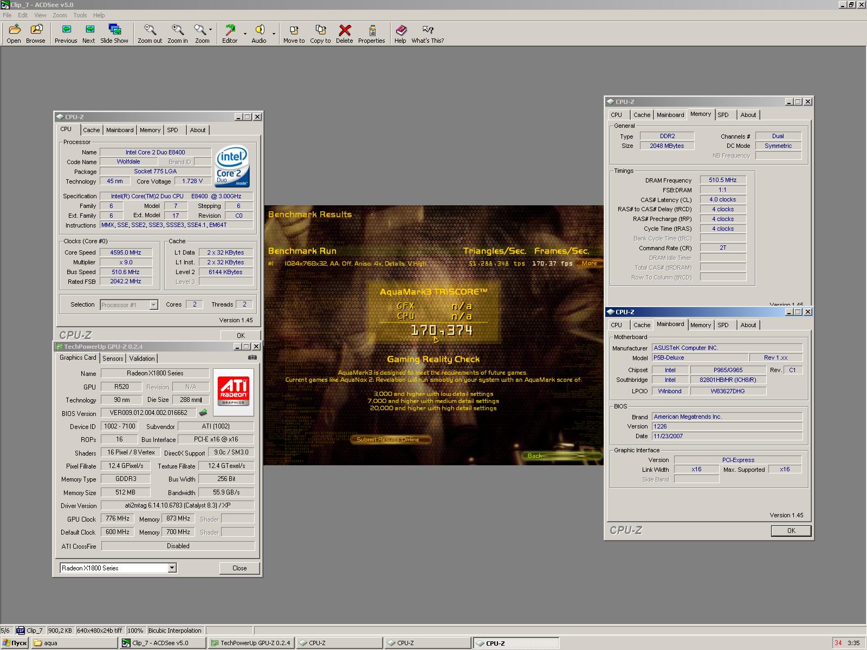Activate the What's This? pointer
Screen dimensions: 867x650
pyautogui.click(x=428, y=34)
